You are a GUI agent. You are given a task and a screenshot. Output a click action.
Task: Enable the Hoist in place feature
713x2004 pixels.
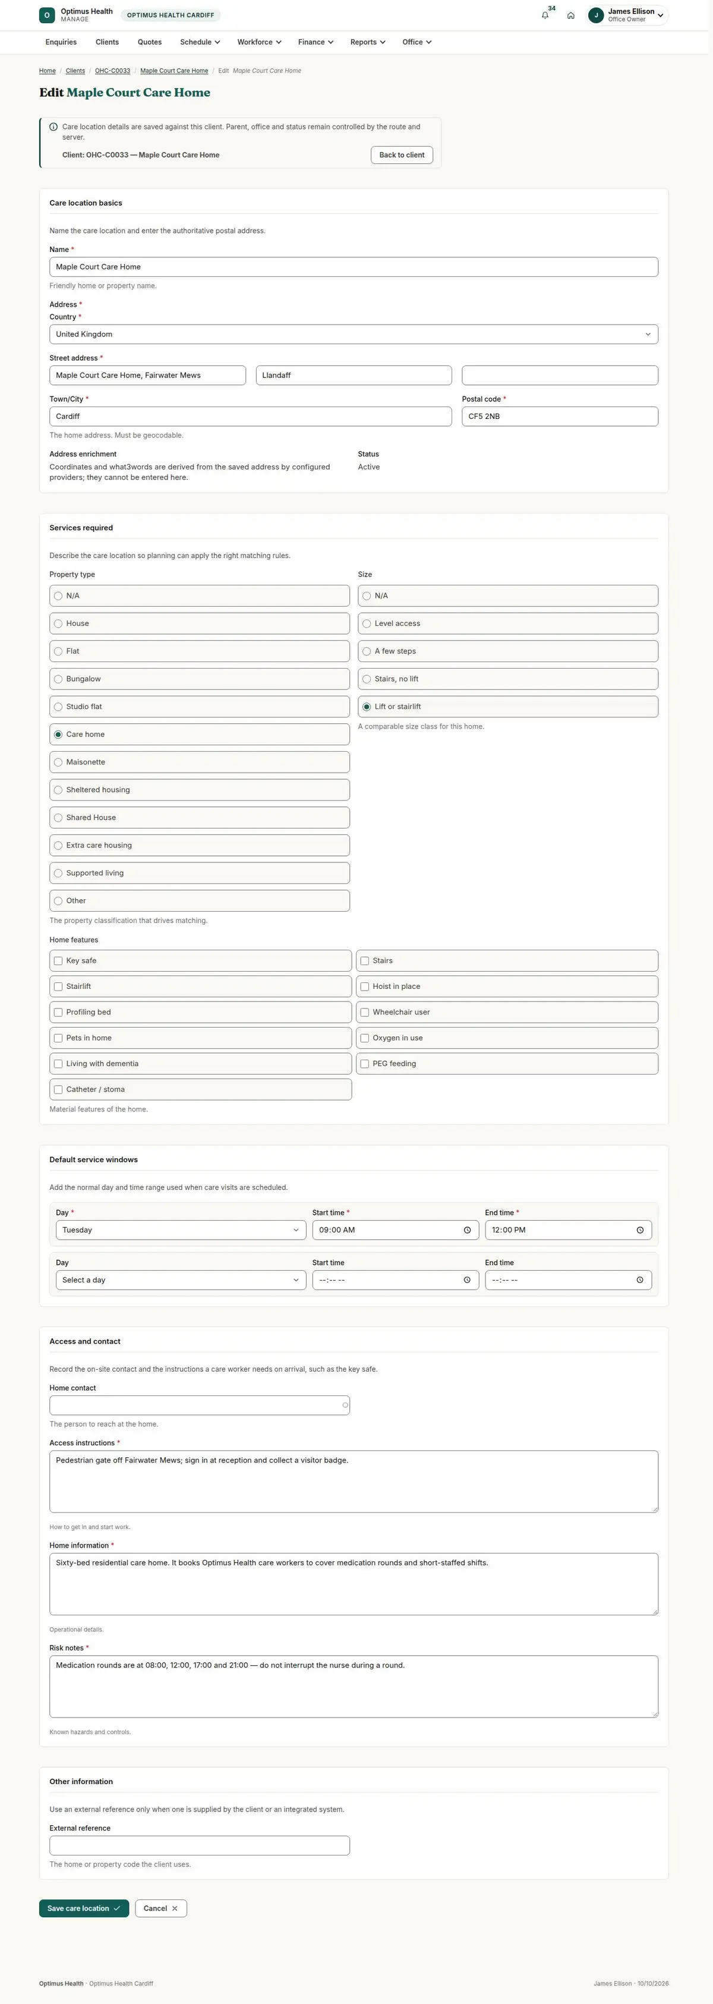tap(365, 987)
